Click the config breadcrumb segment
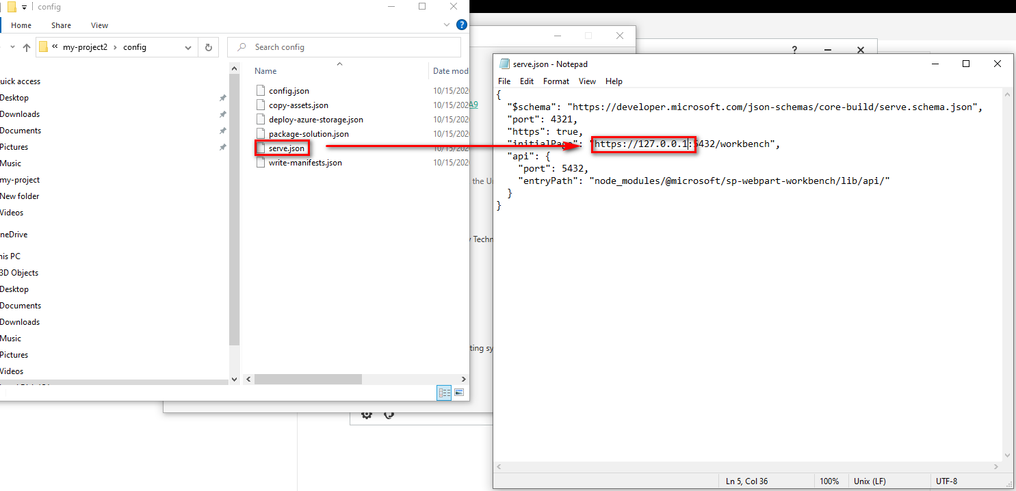The width and height of the screenshot is (1016, 491). tap(135, 47)
